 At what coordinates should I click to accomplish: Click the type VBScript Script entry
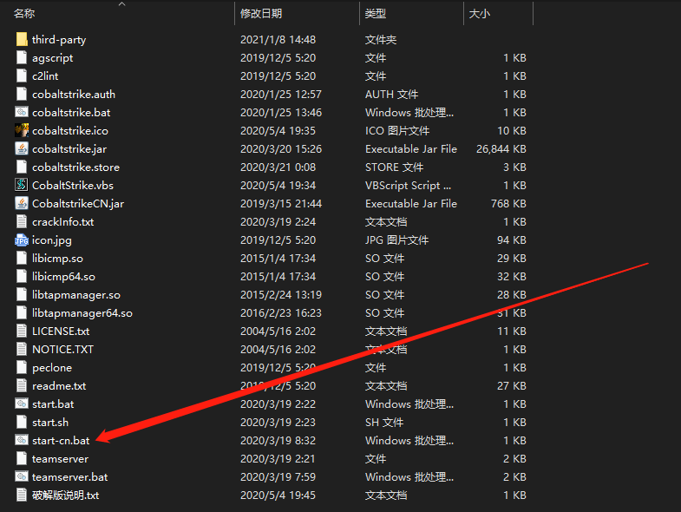coord(409,186)
